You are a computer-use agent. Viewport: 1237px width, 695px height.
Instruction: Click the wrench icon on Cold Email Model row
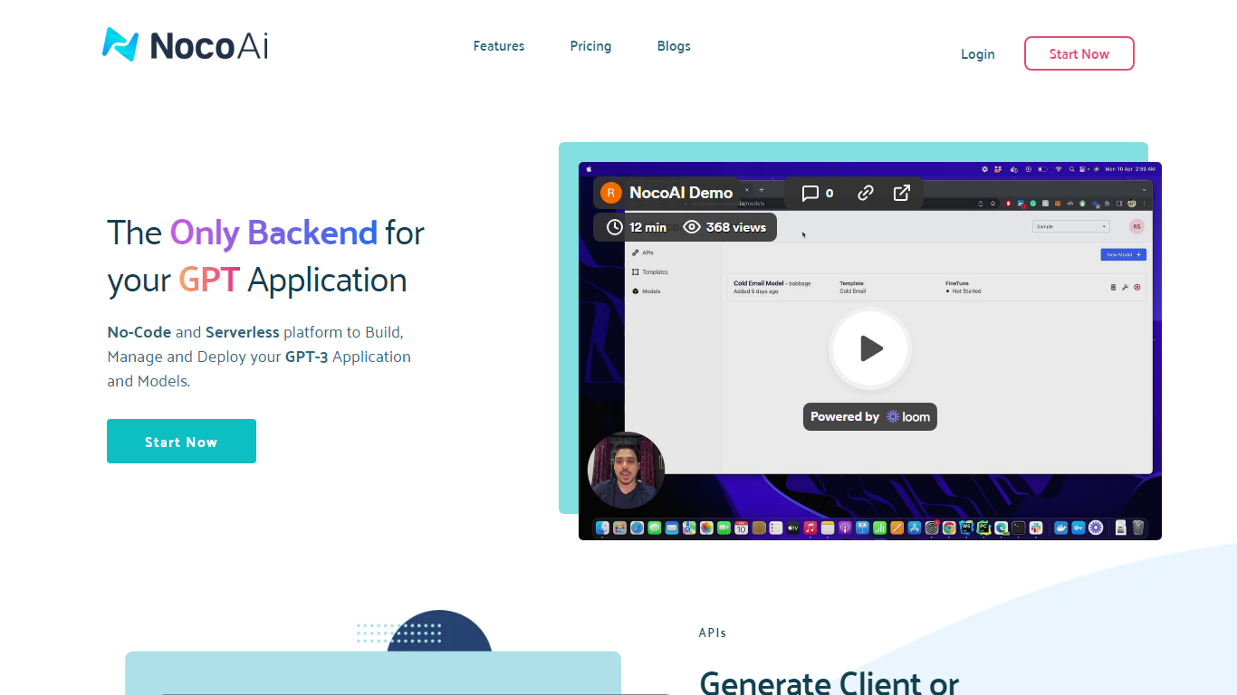click(x=1125, y=287)
